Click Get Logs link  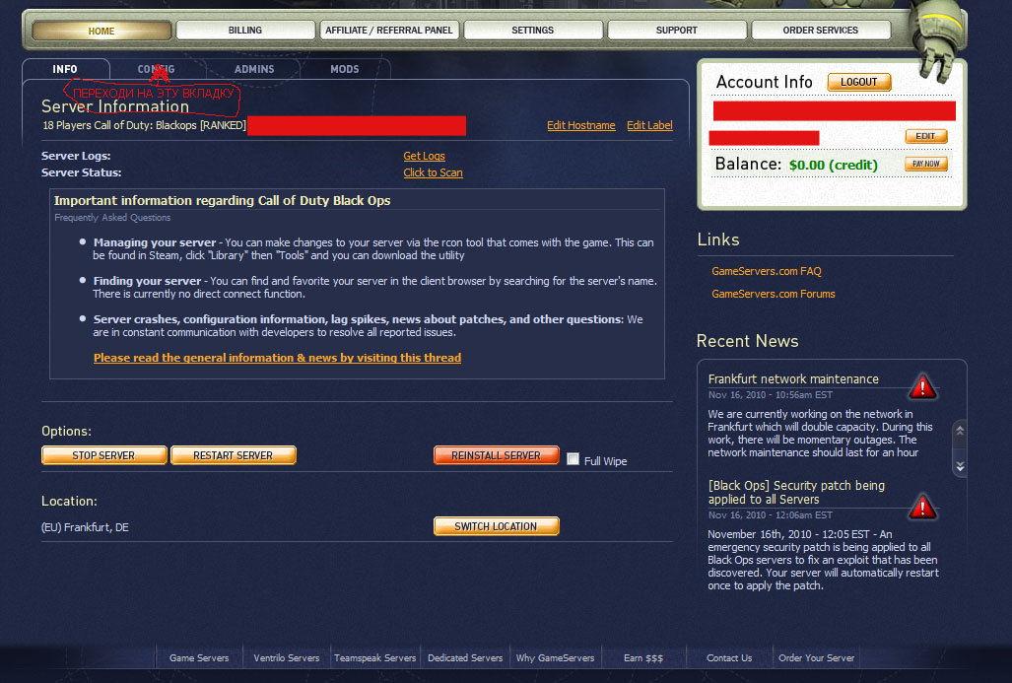pos(424,156)
